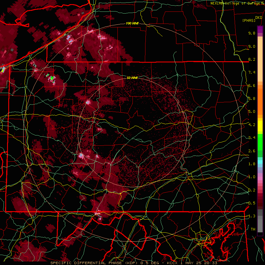The height and width of the screenshot is (265, 265).
Task: Click the [PHAS] label above the color scale
Action: tap(249, 21)
